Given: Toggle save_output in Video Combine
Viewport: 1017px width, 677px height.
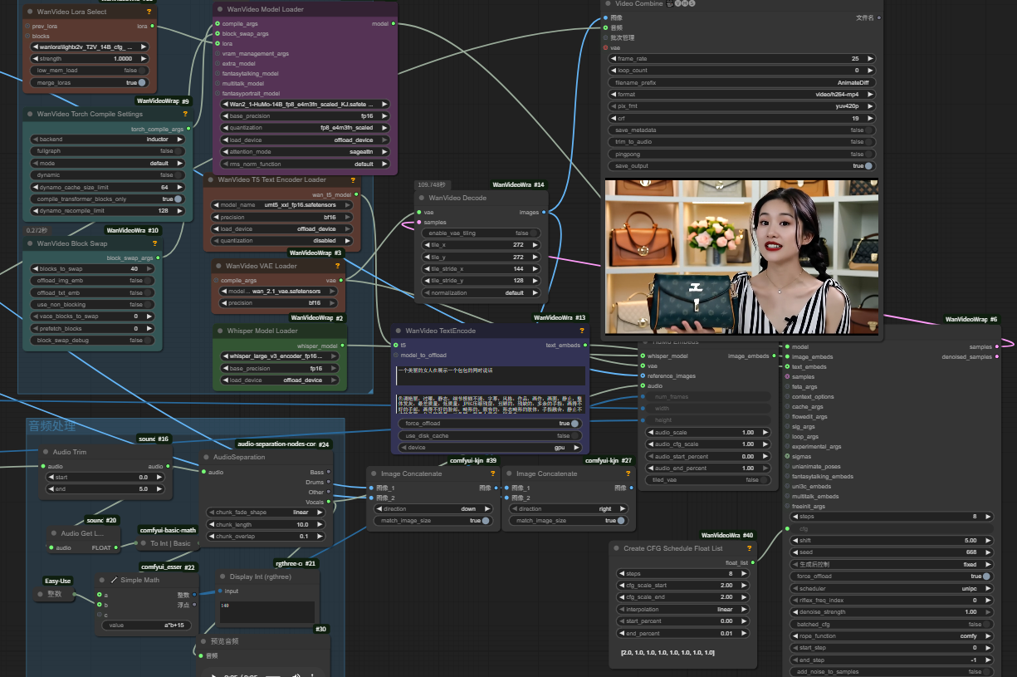Looking at the screenshot, I should (868, 165).
